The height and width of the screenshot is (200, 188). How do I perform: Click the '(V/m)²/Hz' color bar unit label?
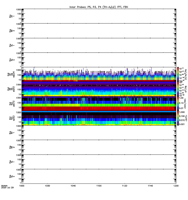coord(186,74)
